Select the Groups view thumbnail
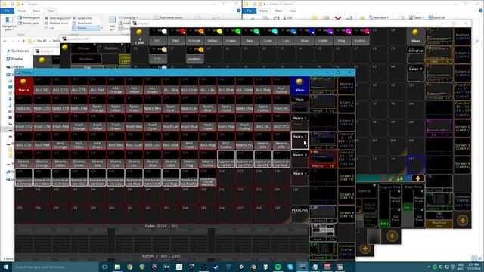Image resolution: width=484 pixels, height=272 pixels. click(x=323, y=85)
